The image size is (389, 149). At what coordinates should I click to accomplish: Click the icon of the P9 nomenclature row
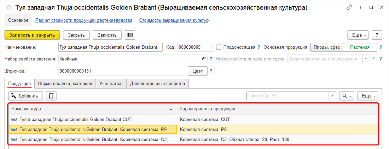coord(14,130)
